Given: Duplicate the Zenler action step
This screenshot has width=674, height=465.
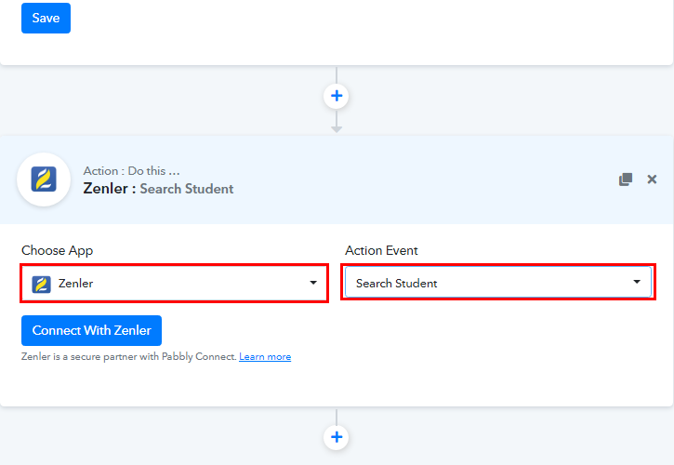Looking at the screenshot, I should pyautogui.click(x=626, y=179).
